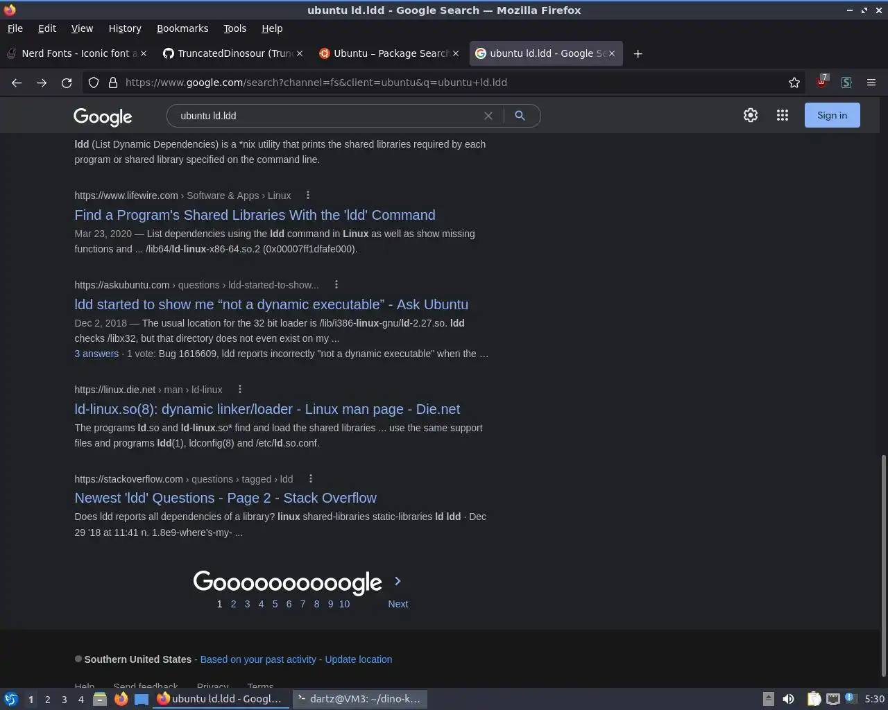Open ld-linux.so(8) man page result
The image size is (888, 710).
point(267,409)
